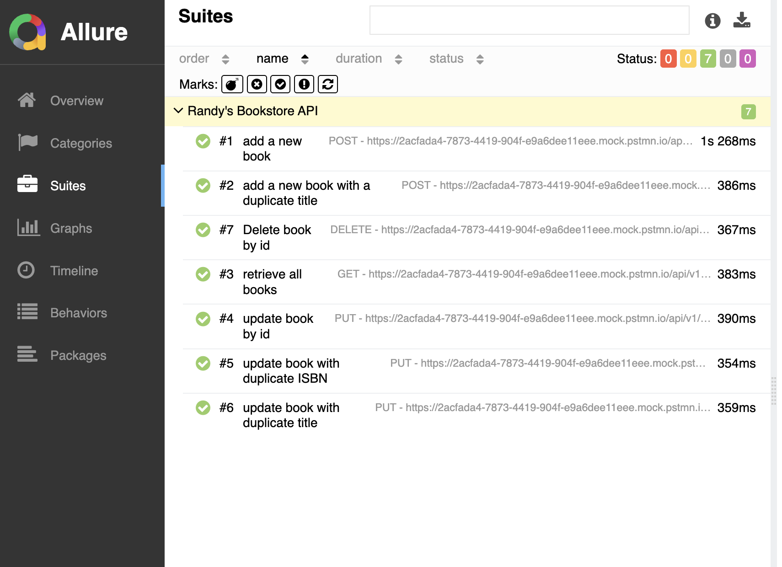Sort by status column arrows
Screen dimensions: 782x567
coord(480,59)
